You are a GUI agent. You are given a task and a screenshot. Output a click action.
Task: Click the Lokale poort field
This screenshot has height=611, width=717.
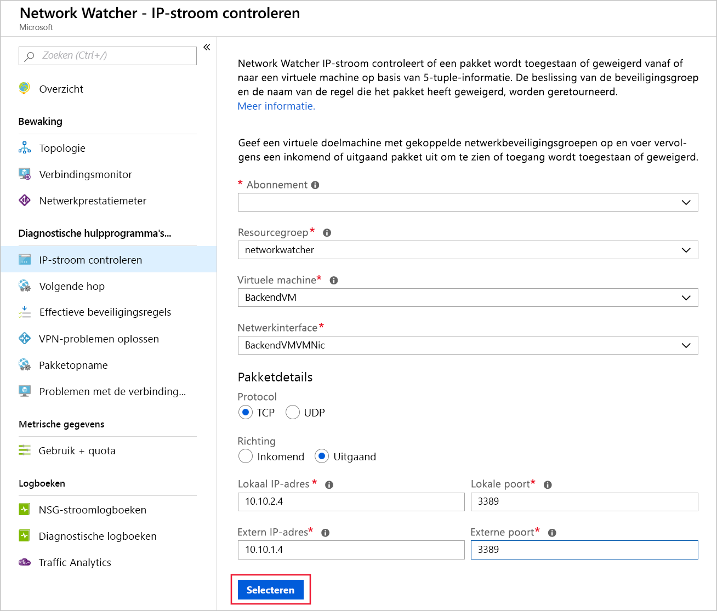[584, 502]
